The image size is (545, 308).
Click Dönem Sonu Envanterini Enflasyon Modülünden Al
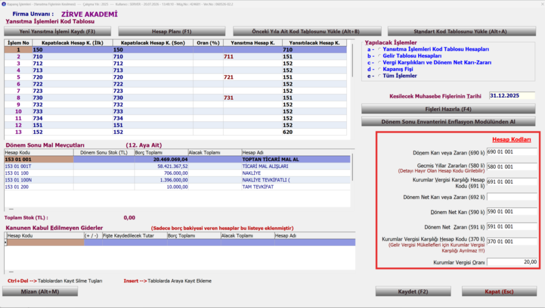tap(448, 122)
